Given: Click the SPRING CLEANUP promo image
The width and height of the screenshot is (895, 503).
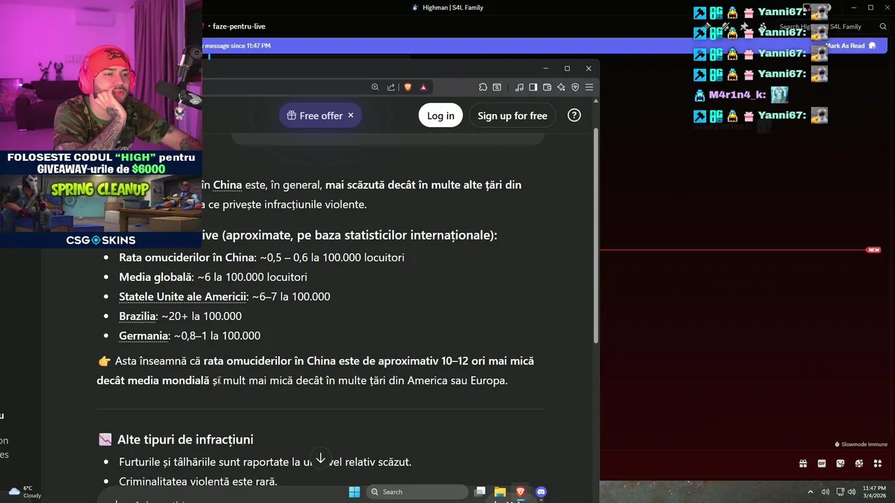Looking at the screenshot, I should 101,203.
